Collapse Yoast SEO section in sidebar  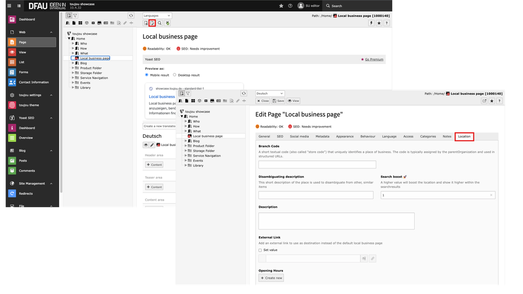[x=51, y=118]
